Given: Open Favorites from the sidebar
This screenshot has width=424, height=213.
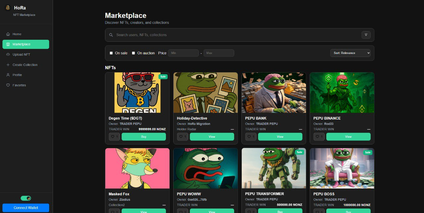Looking at the screenshot, I should 19,85.
